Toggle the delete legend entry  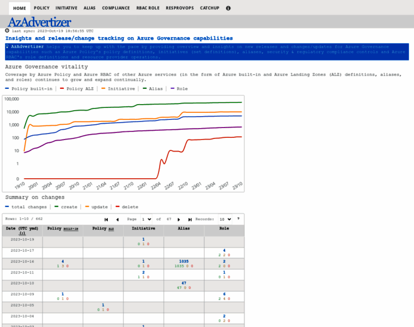[x=127, y=207]
